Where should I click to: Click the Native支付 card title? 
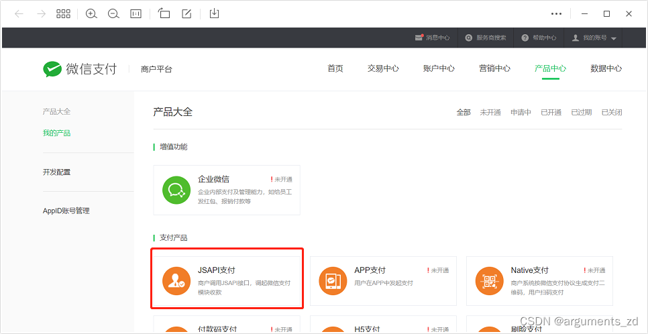pyautogui.click(x=529, y=270)
